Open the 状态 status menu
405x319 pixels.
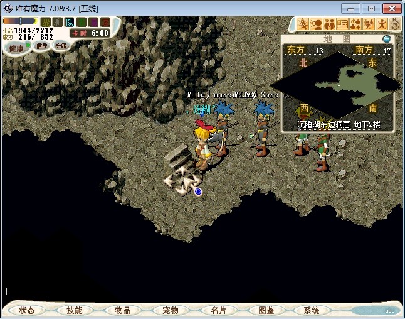[x=27, y=310]
